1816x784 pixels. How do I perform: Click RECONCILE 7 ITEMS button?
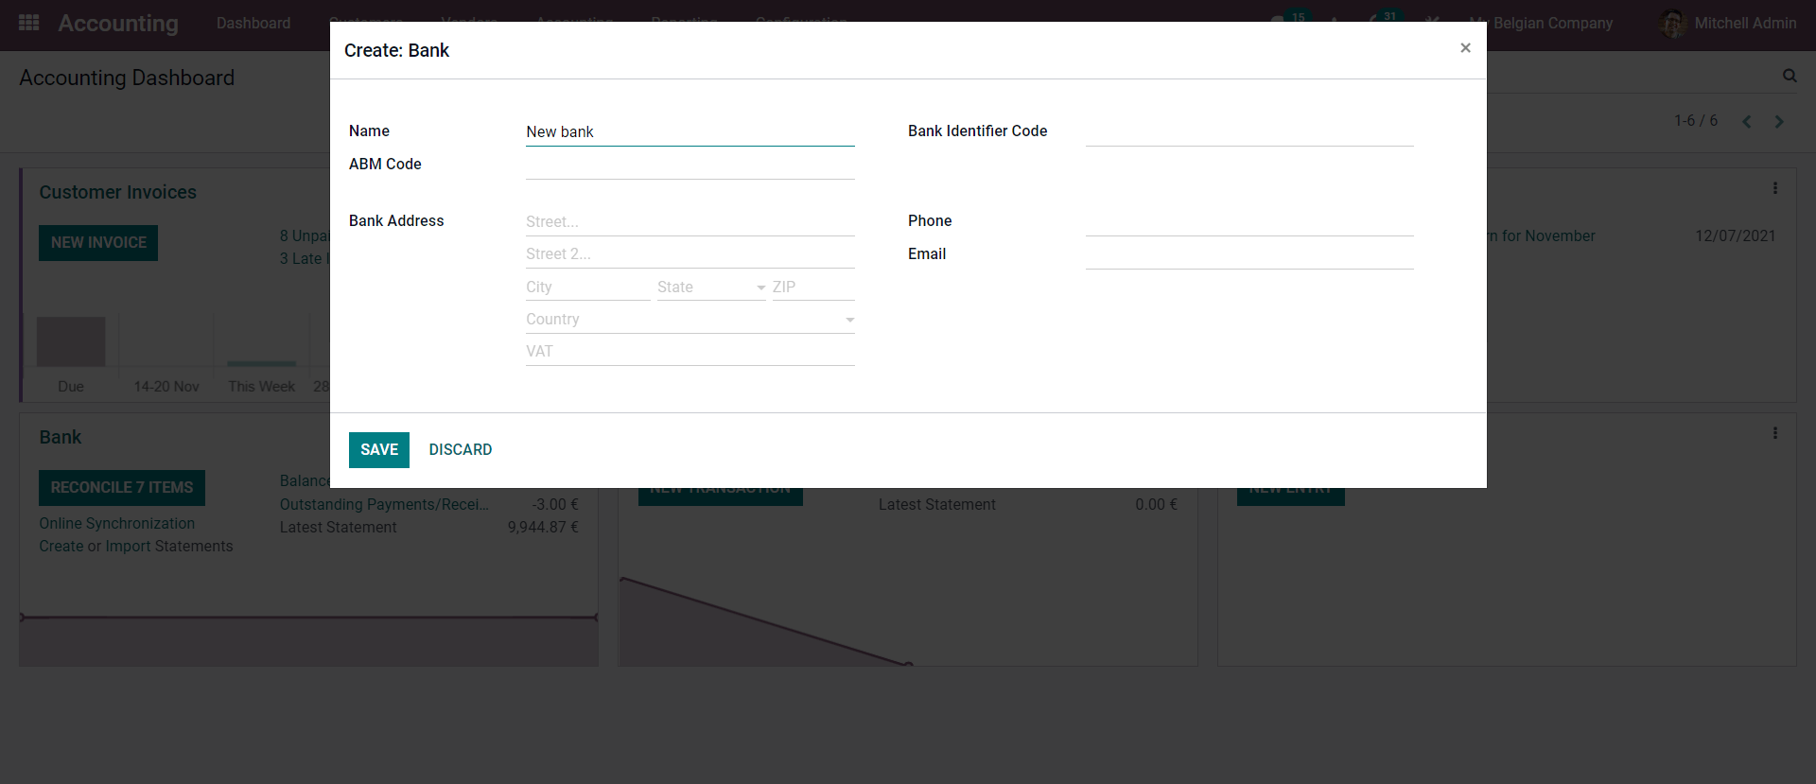(122, 488)
